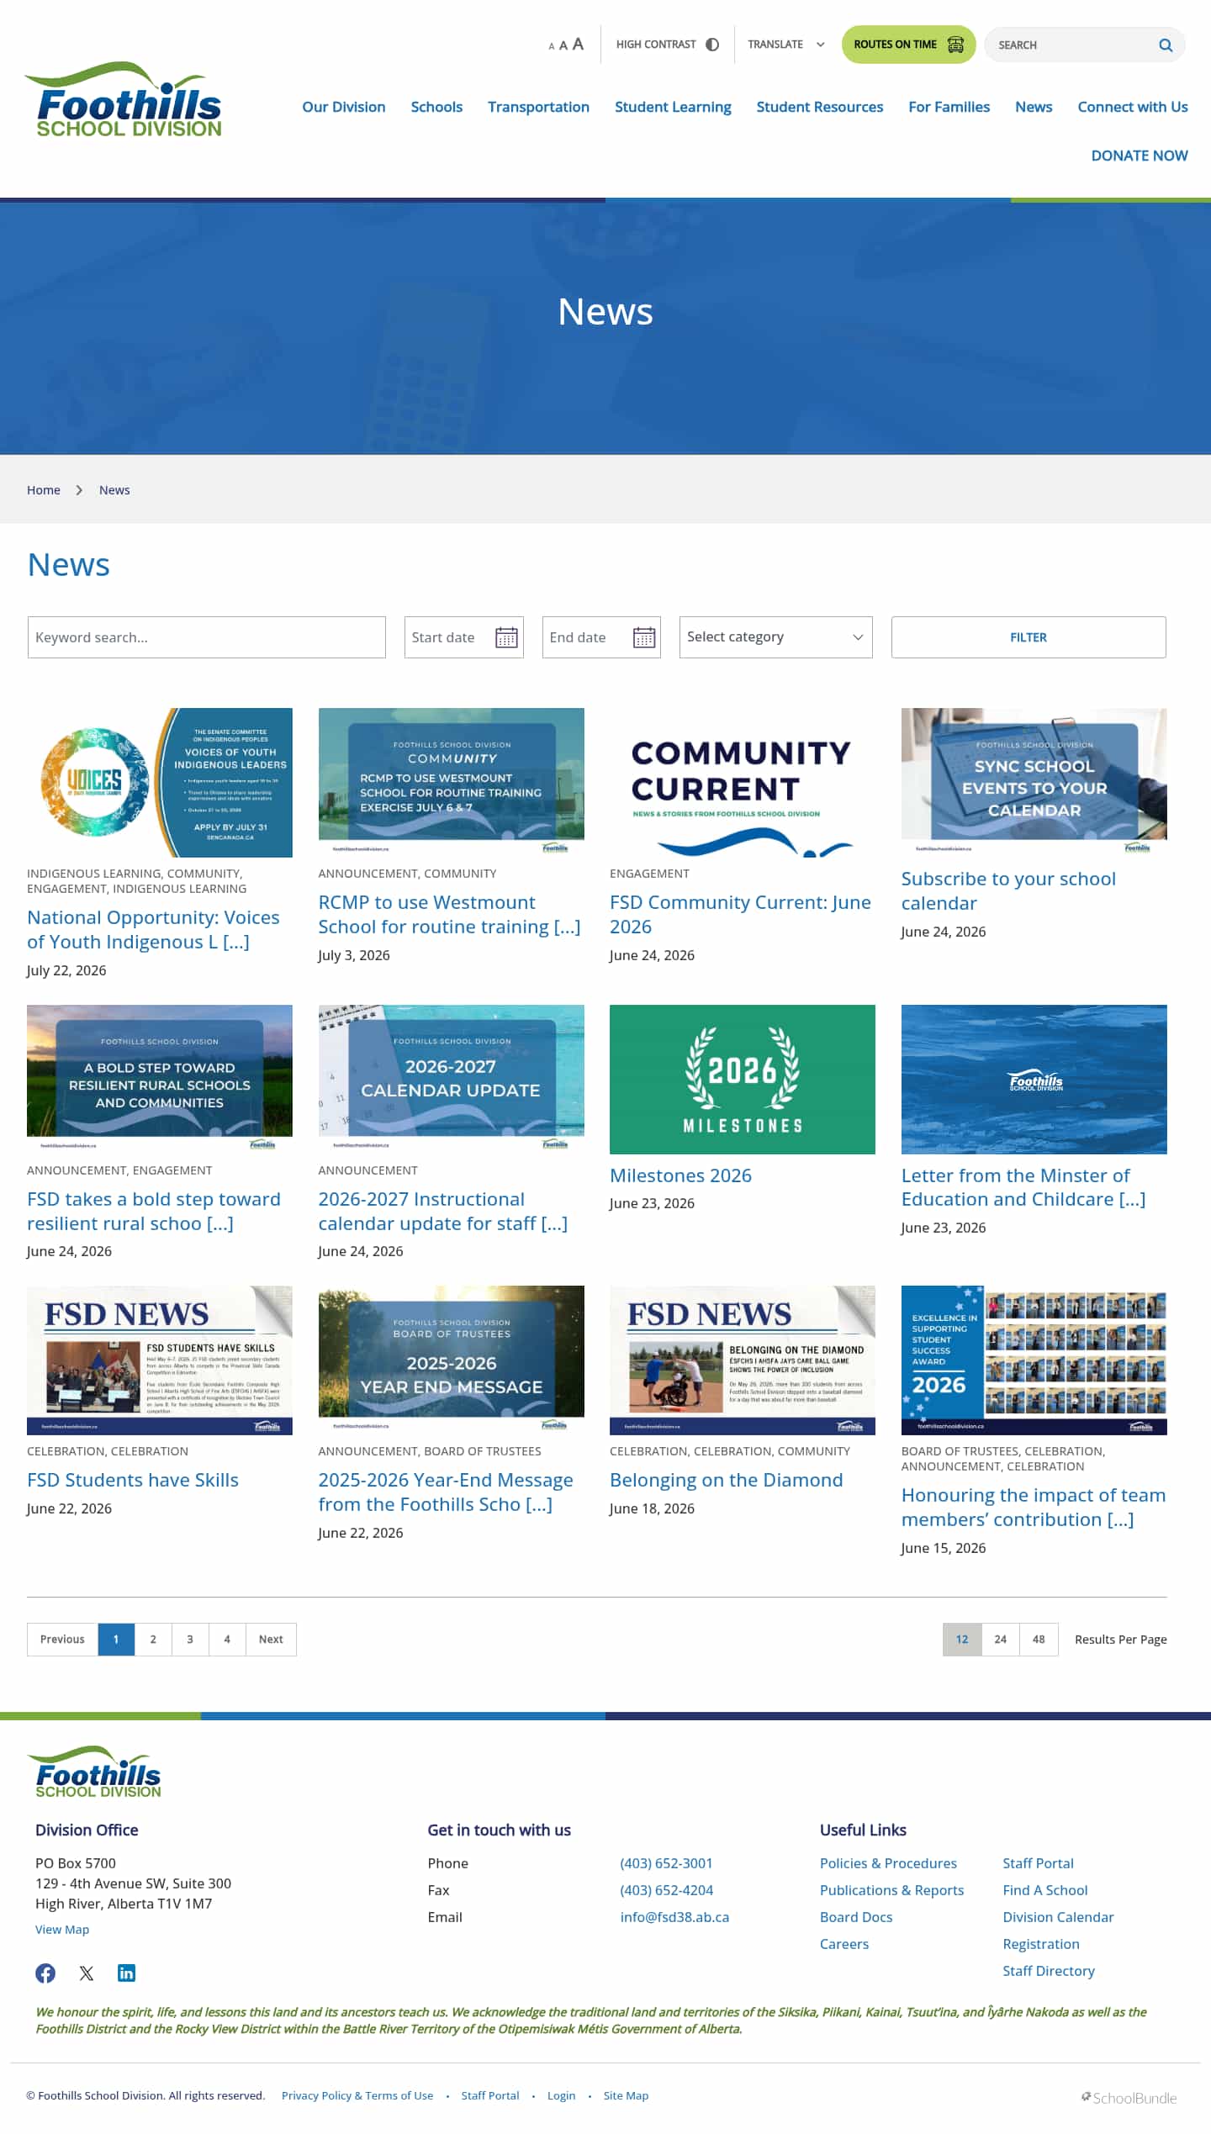Open Publications & Reports link

[x=891, y=1890]
